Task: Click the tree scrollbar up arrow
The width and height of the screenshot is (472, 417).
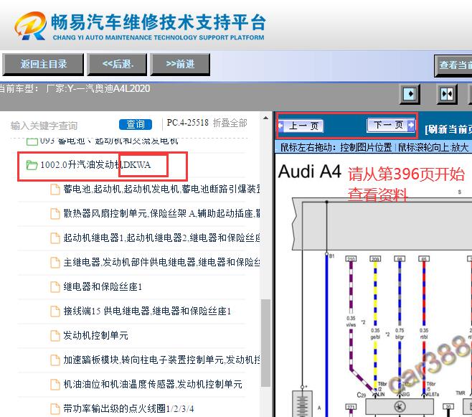Action: click(x=265, y=118)
